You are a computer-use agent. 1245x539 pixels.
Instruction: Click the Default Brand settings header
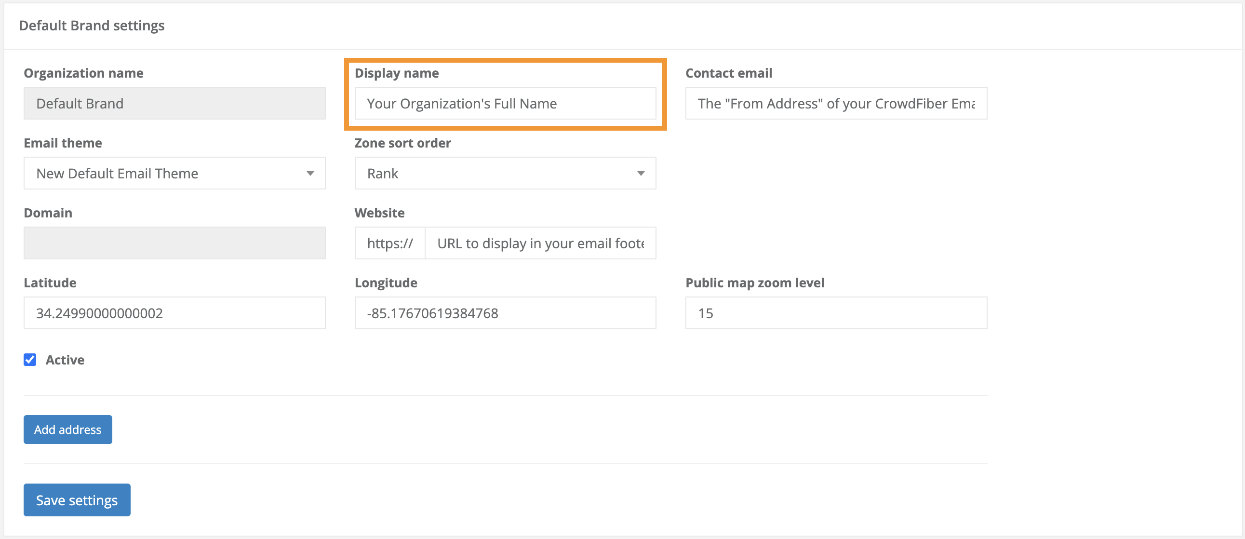[x=92, y=25]
